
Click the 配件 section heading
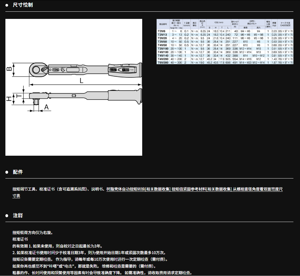[18, 172]
